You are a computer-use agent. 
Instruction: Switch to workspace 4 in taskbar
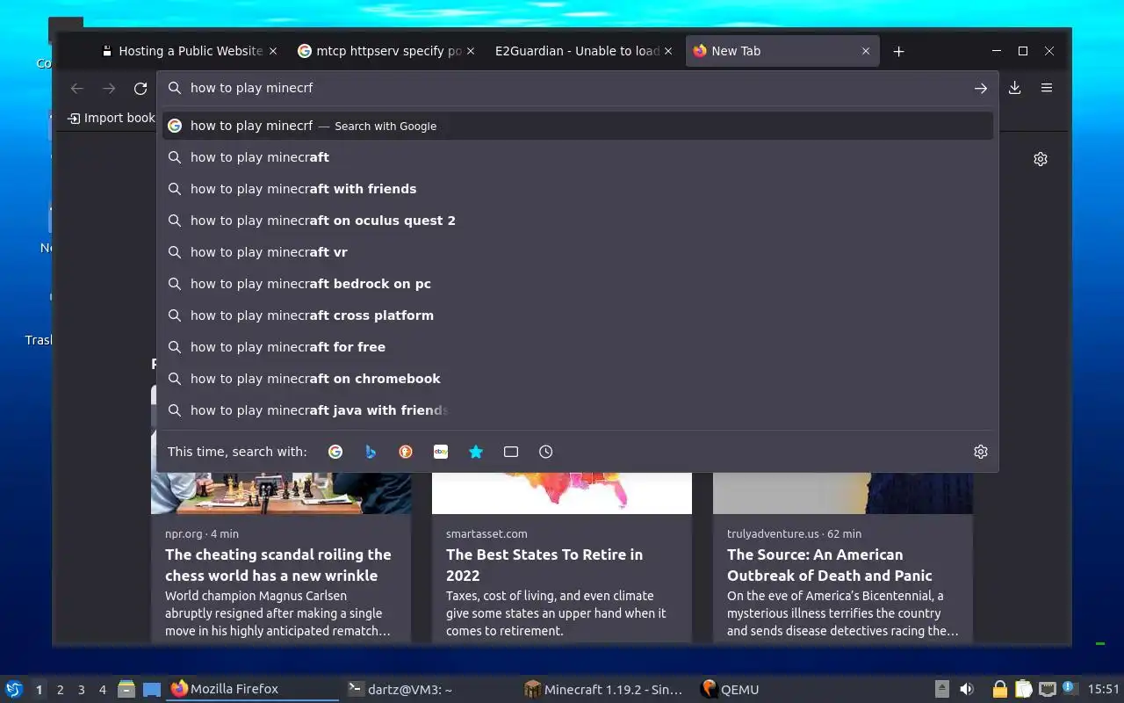(x=102, y=690)
